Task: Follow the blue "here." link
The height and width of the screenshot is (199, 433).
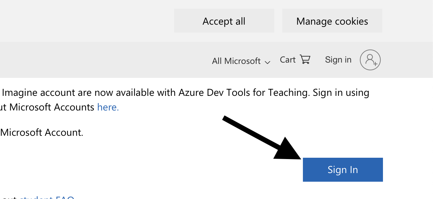Action: click(108, 107)
